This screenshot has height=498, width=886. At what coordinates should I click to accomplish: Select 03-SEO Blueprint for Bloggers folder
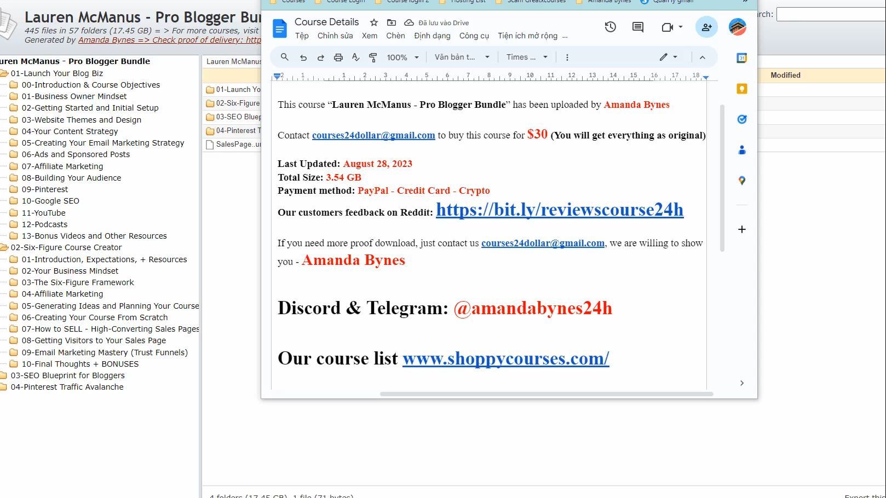click(68, 375)
